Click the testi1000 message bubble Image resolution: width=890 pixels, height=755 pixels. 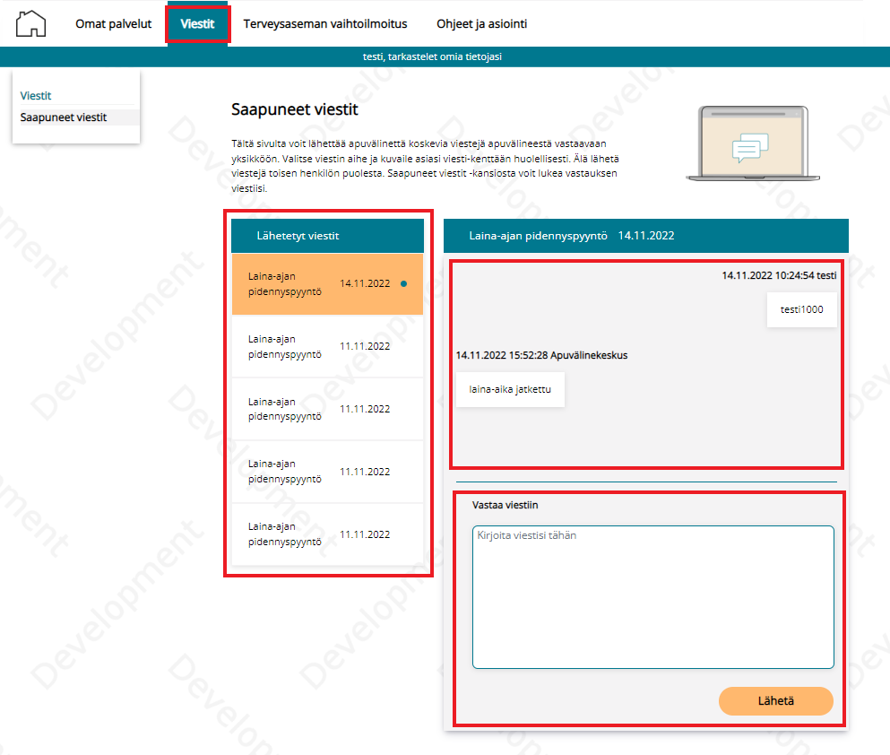(801, 310)
